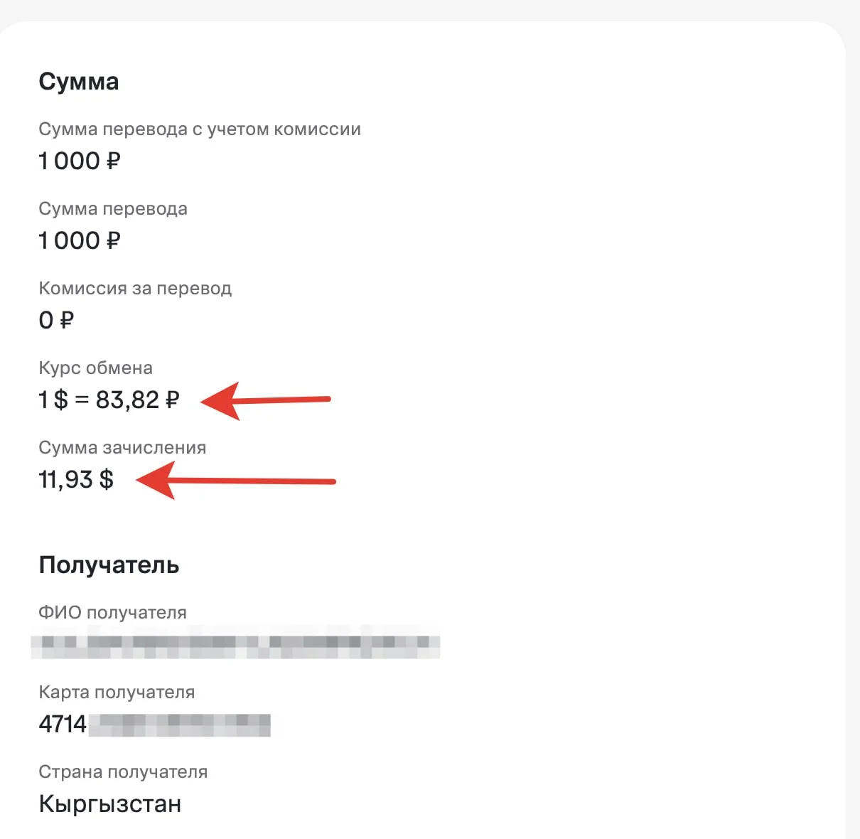Click the blurred recipient name field
This screenshot has height=839, width=860.
(x=235, y=643)
